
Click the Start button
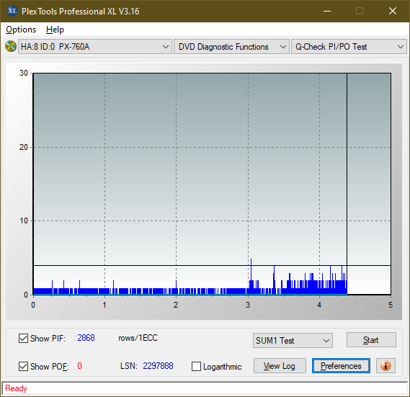371,340
